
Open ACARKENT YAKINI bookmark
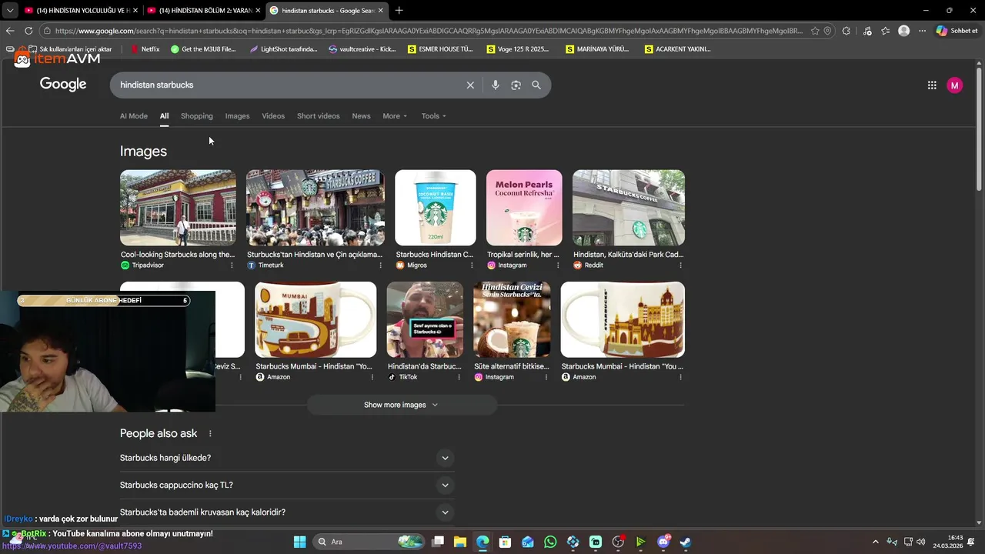click(677, 49)
